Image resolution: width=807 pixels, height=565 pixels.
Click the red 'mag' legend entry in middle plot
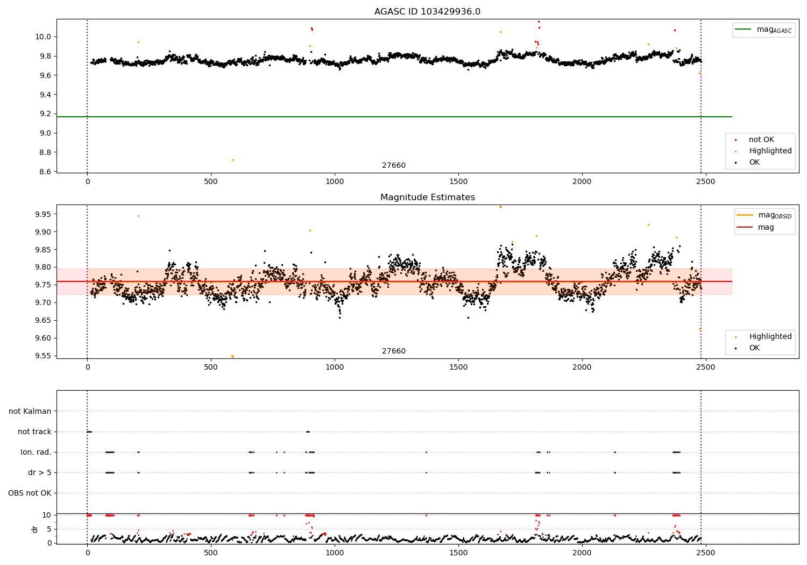pos(756,227)
